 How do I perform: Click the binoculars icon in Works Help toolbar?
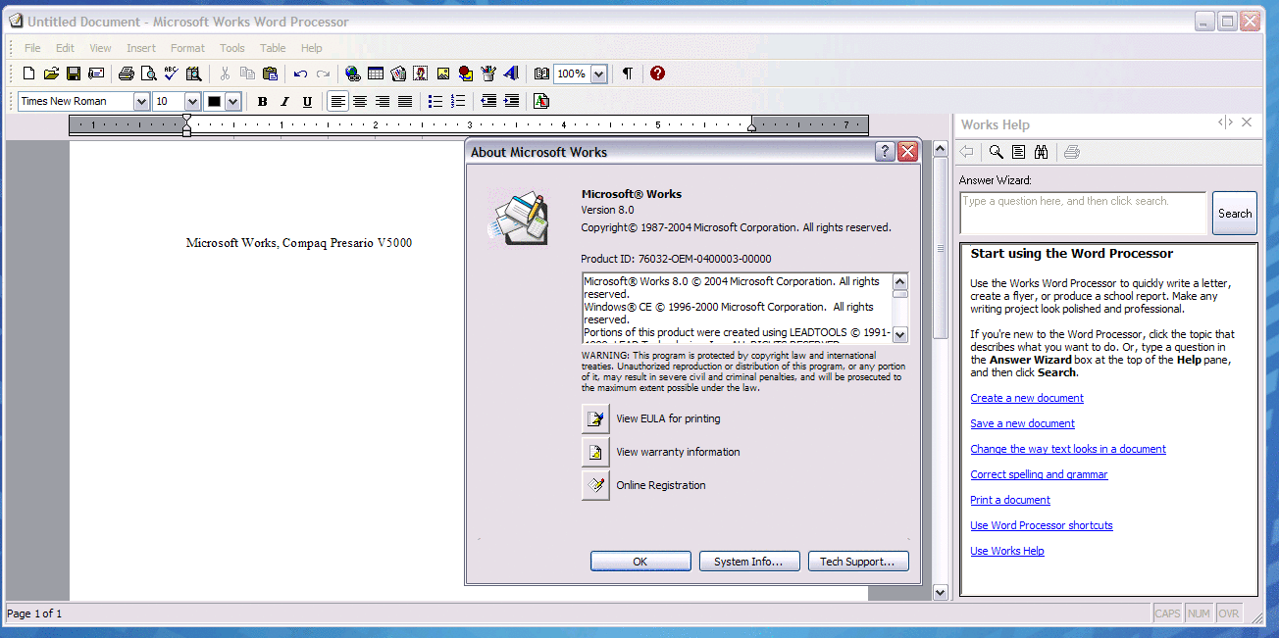(1041, 152)
